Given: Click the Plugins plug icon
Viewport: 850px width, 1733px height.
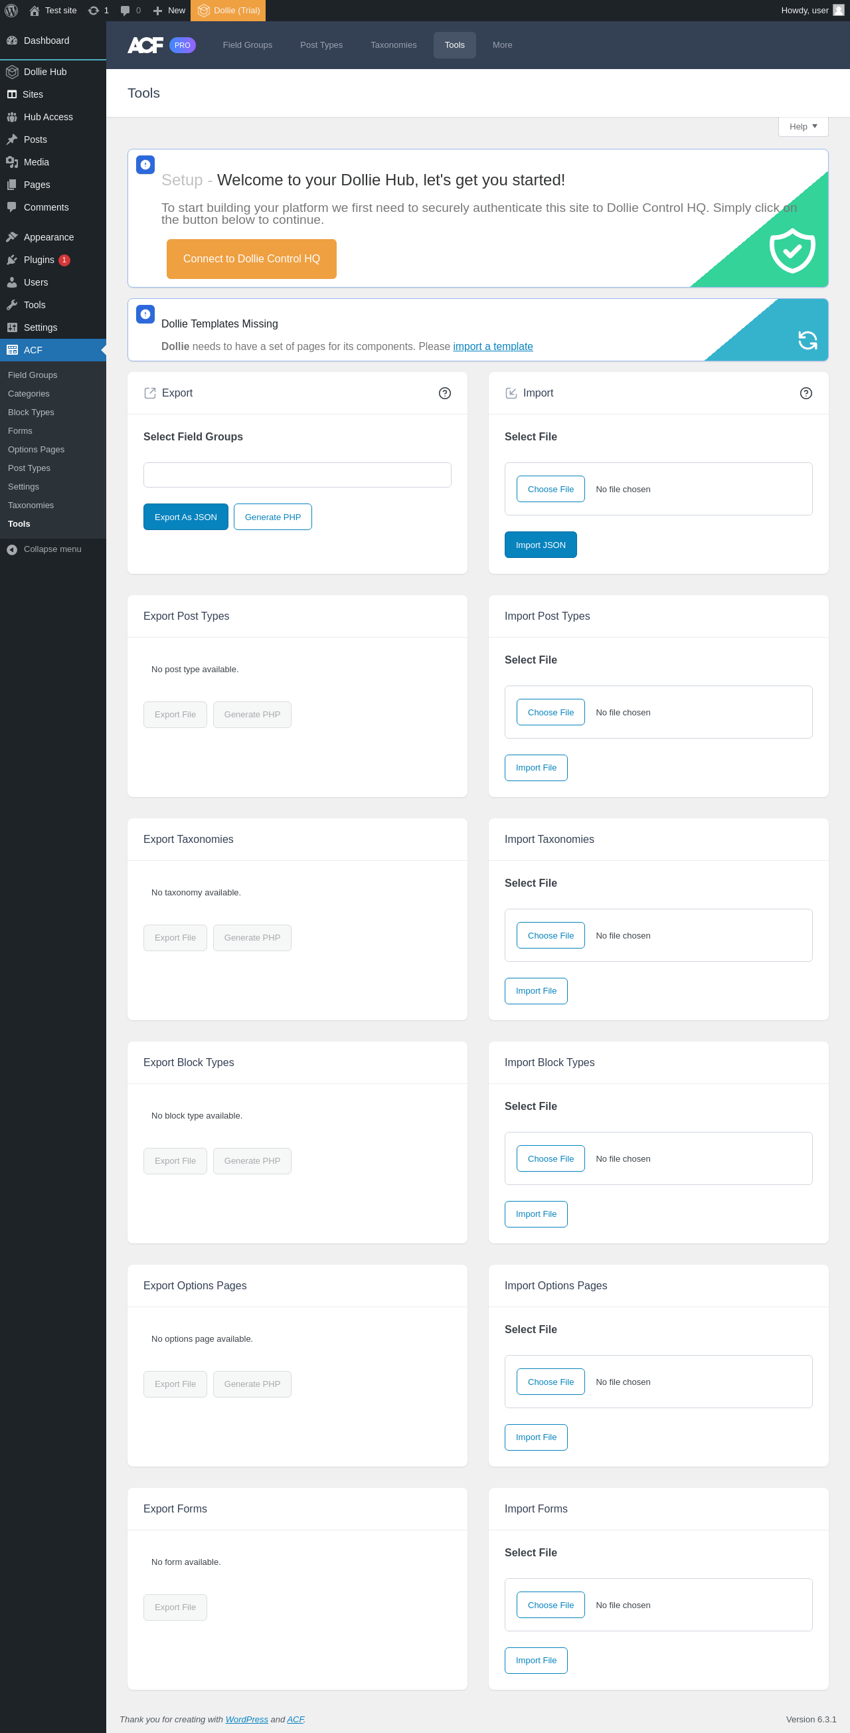Looking at the screenshot, I should (x=12, y=260).
